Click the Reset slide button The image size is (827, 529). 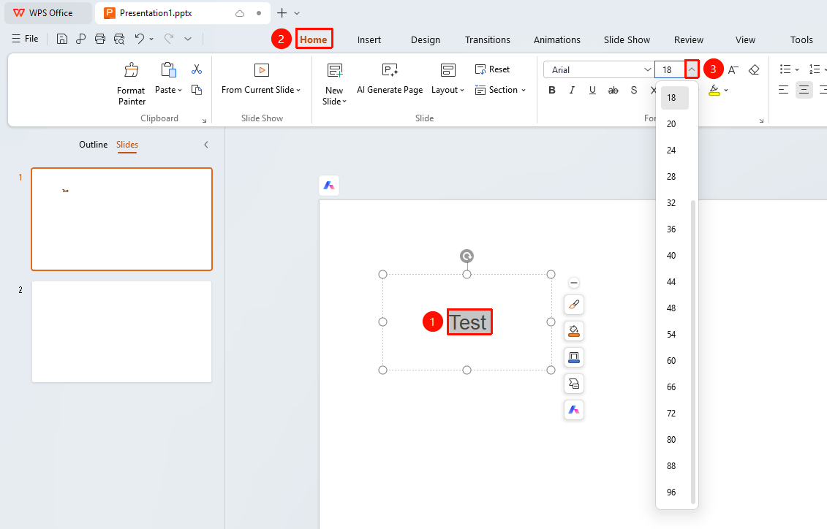coord(493,69)
